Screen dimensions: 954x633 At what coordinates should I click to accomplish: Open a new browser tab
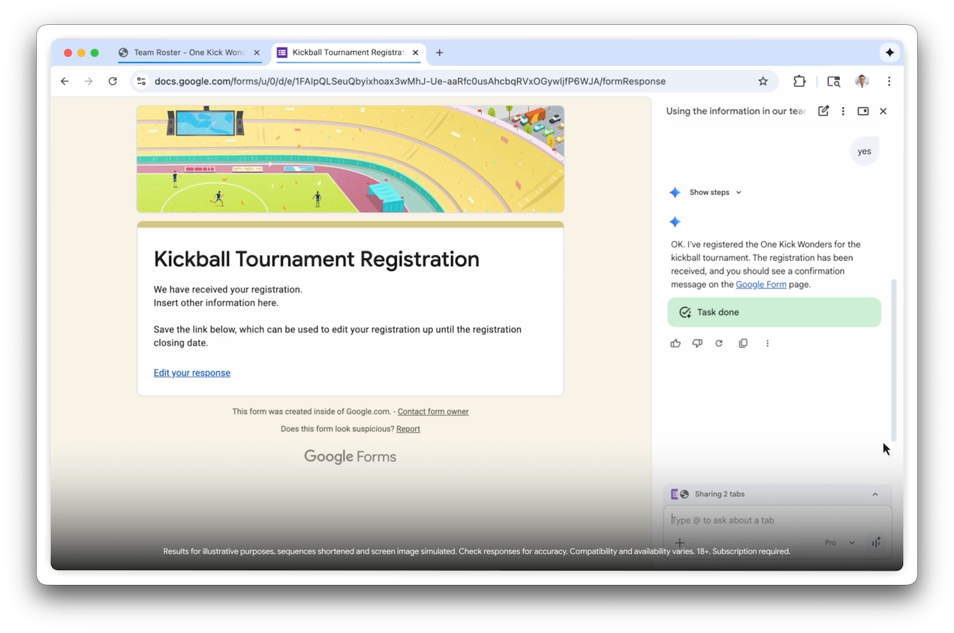[x=440, y=52]
